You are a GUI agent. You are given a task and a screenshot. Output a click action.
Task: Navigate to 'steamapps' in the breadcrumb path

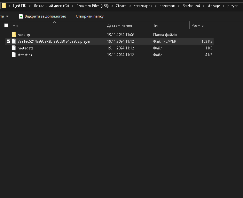pos(144,6)
